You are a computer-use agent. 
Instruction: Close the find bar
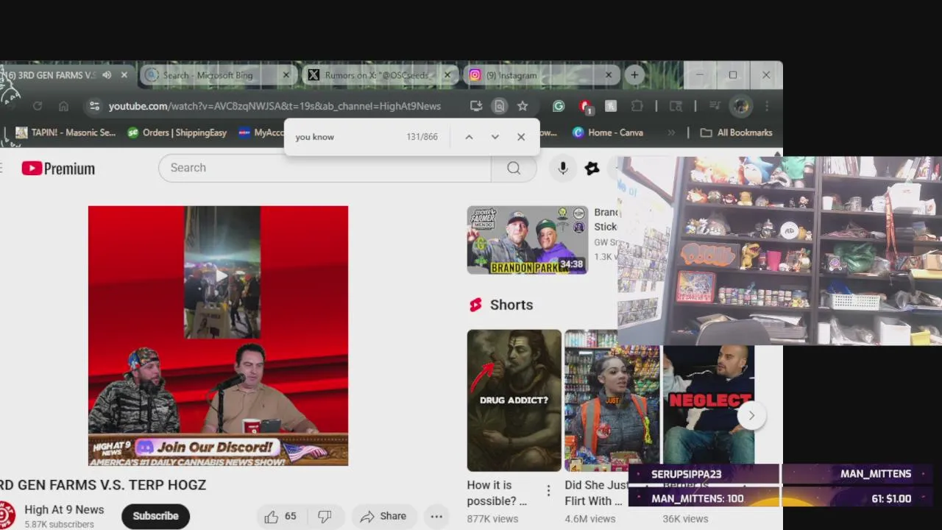pyautogui.click(x=521, y=137)
